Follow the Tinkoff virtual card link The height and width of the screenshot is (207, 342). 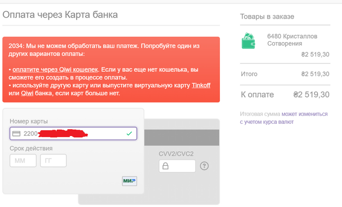point(201,85)
